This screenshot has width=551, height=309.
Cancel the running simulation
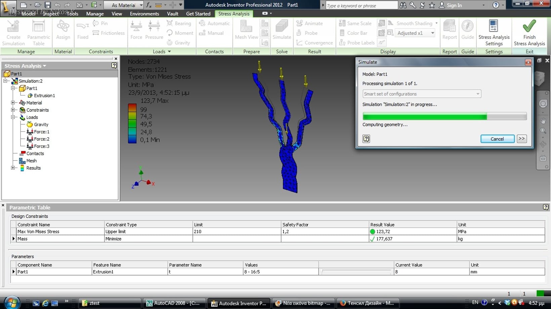coord(497,139)
